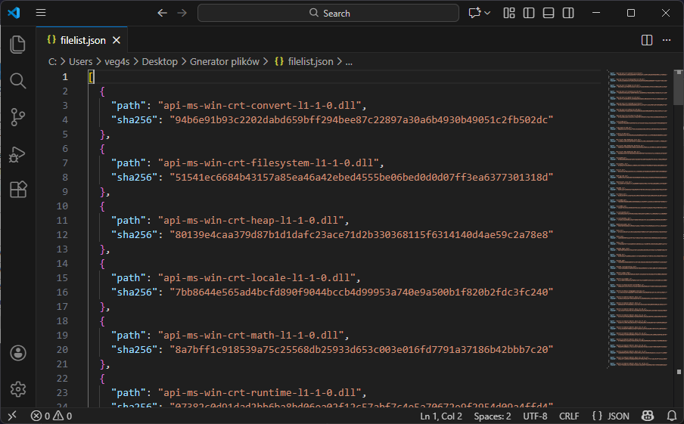Click the Split Editor Right icon
The width and height of the screenshot is (684, 424).
(x=647, y=40)
